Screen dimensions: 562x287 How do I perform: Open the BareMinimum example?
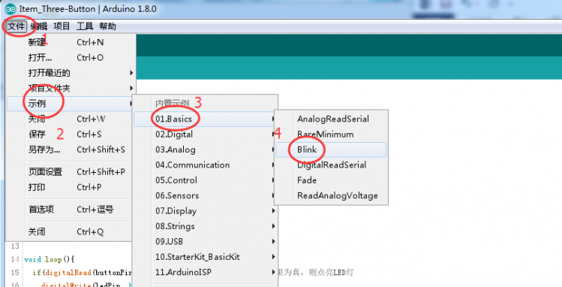coord(331,134)
